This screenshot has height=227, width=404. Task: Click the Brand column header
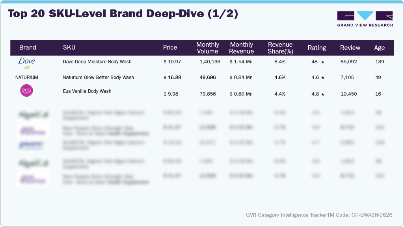28,48
